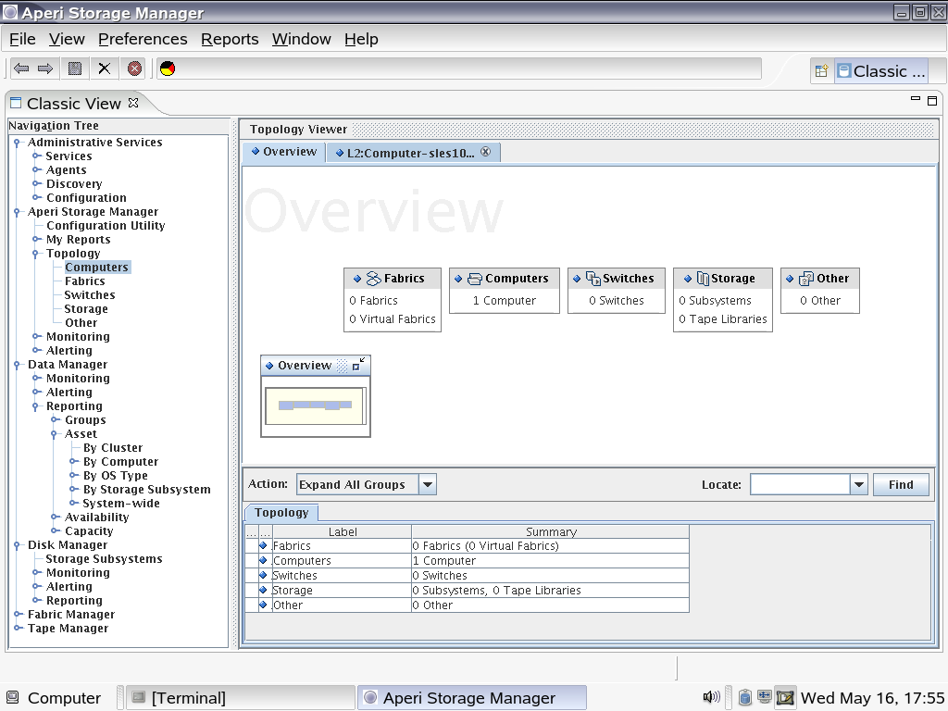Select Storage Subsystems under Disk Manager
948x711 pixels.
[x=104, y=559]
